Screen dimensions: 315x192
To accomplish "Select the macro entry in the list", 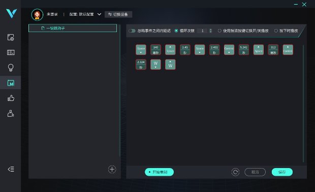I will [x=73, y=28].
